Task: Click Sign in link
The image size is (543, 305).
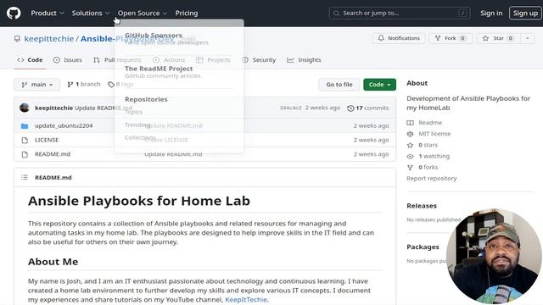Action: point(491,14)
